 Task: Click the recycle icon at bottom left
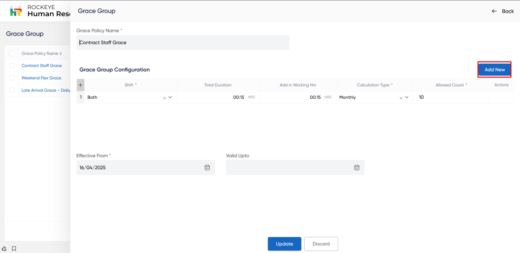click(x=5, y=248)
